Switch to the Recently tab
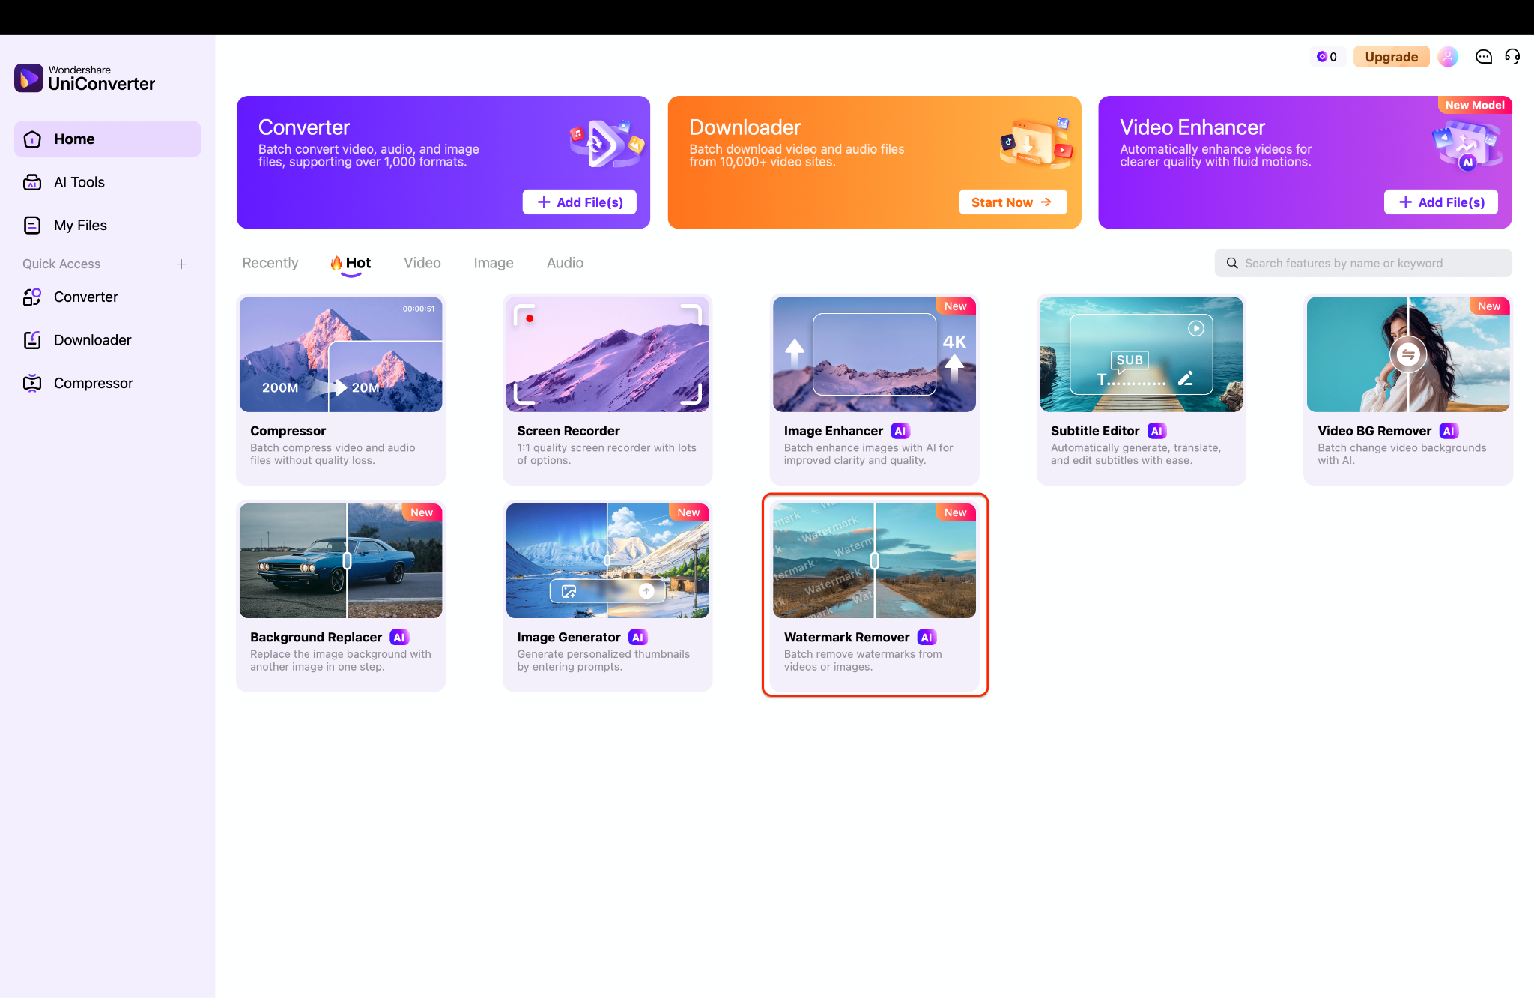 click(x=270, y=263)
